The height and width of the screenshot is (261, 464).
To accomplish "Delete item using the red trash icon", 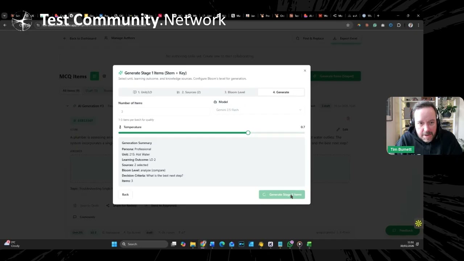I will click(x=348, y=119).
